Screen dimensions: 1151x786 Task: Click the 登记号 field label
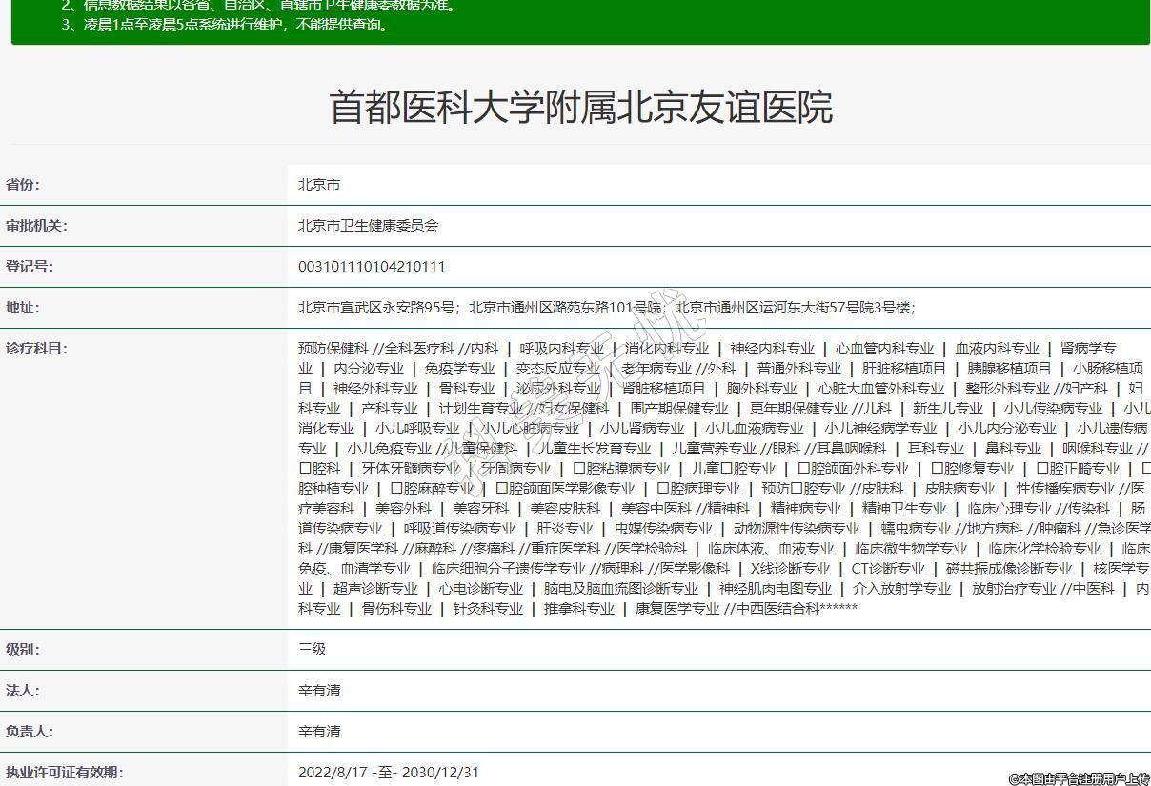click(x=30, y=267)
